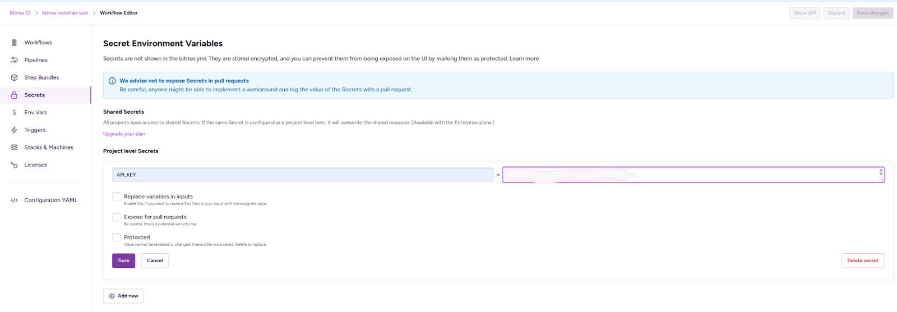Toggle the Protected checkbox
The image size is (897, 312).
tap(117, 238)
